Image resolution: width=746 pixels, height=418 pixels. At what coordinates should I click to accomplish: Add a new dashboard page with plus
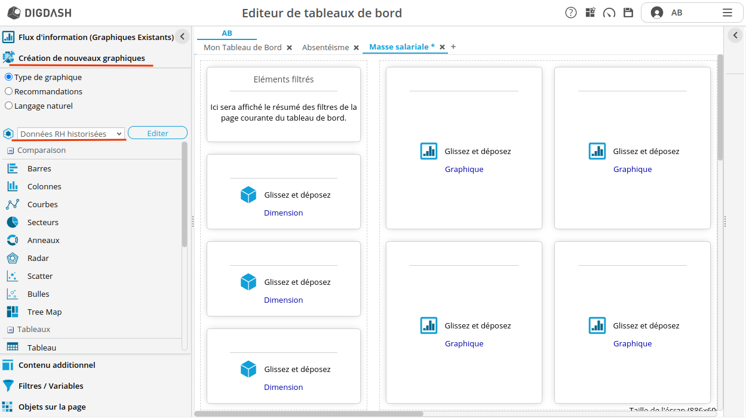pos(453,47)
